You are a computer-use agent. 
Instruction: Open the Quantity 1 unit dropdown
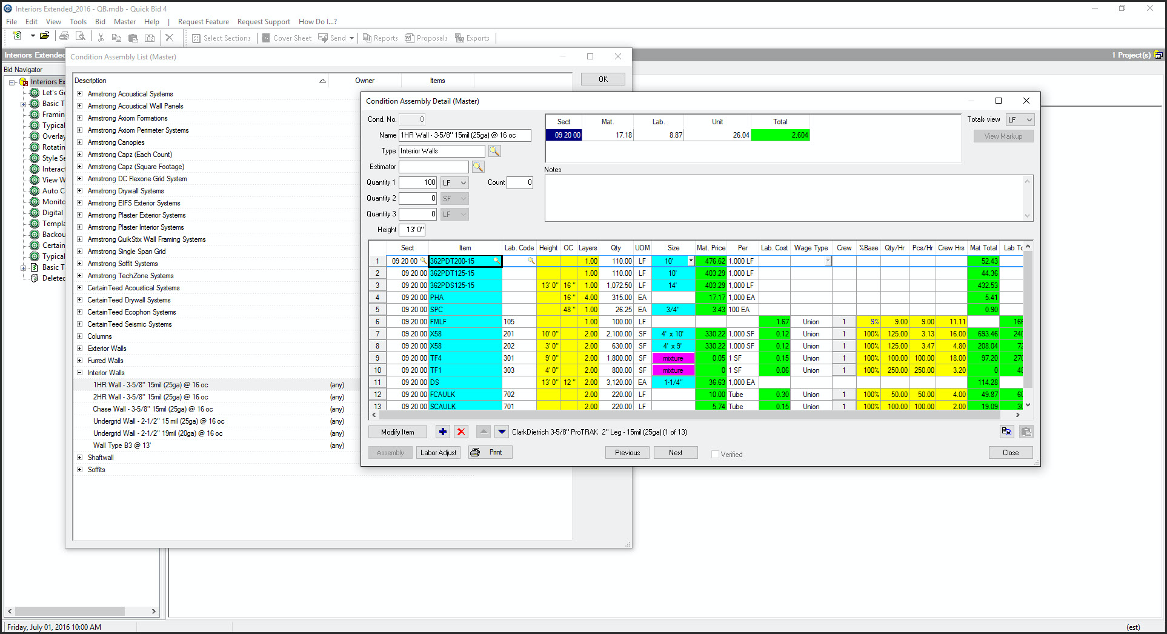454,182
